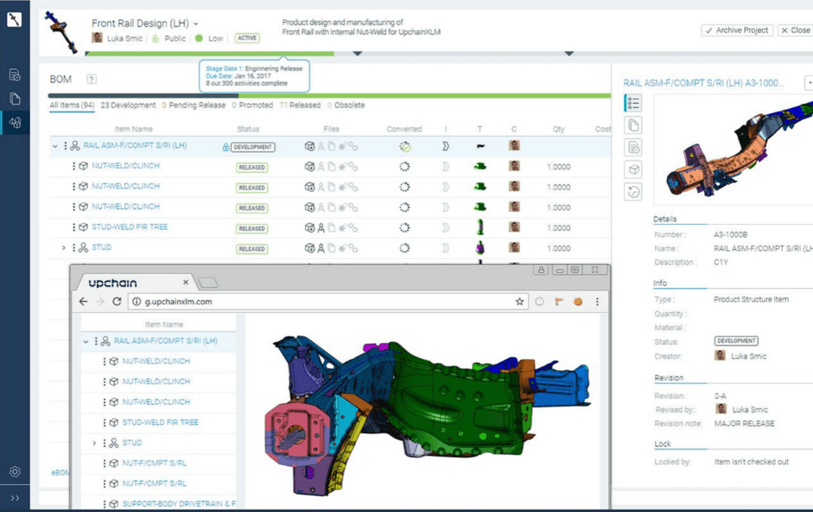813x512 pixels.
Task: Switch to the 23 Development filter tab
Action: coord(128,105)
